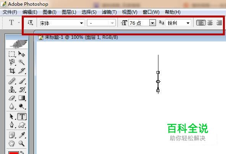Open the 图层(L) menu
The width and height of the screenshot is (226, 154).
tap(69, 12)
